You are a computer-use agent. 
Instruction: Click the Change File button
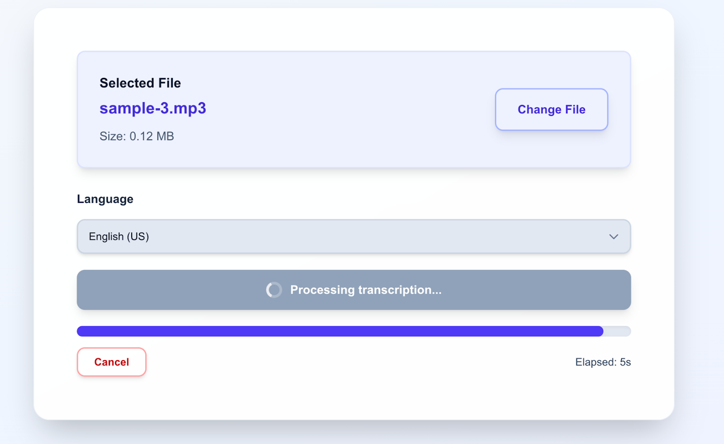(x=551, y=110)
